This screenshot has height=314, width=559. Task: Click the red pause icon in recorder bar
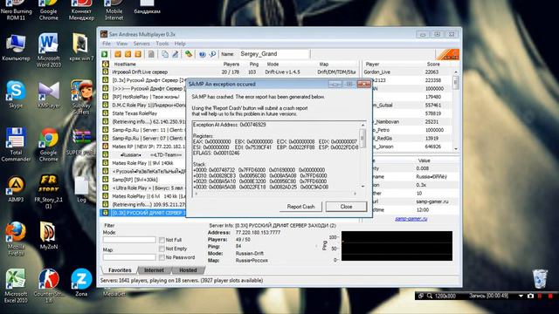pos(540,296)
